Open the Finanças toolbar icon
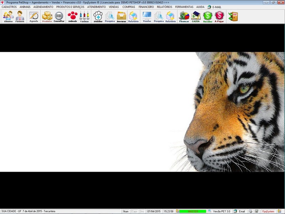 184,16
